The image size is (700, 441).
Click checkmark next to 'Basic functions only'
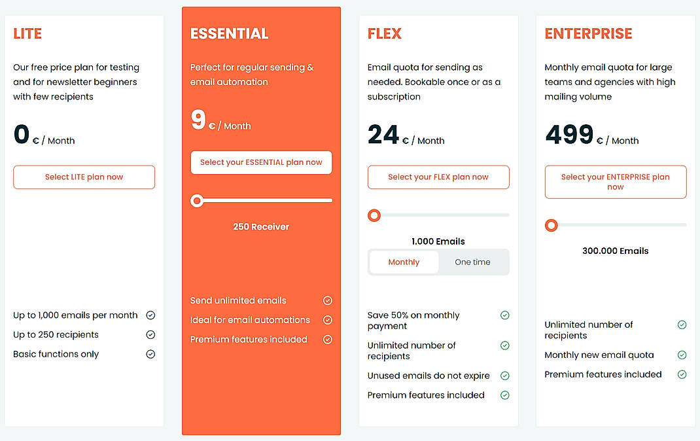pyautogui.click(x=150, y=354)
